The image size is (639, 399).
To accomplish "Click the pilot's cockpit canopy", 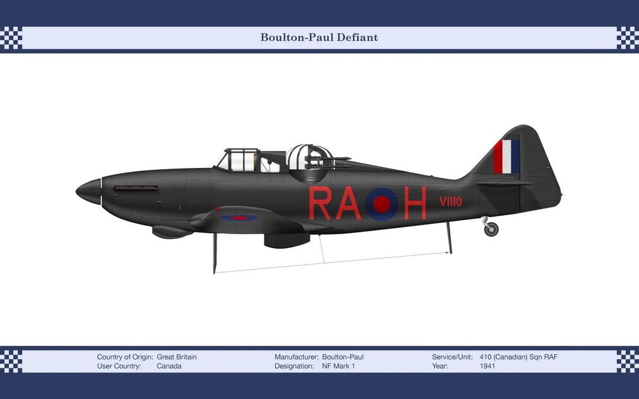I will tap(238, 160).
